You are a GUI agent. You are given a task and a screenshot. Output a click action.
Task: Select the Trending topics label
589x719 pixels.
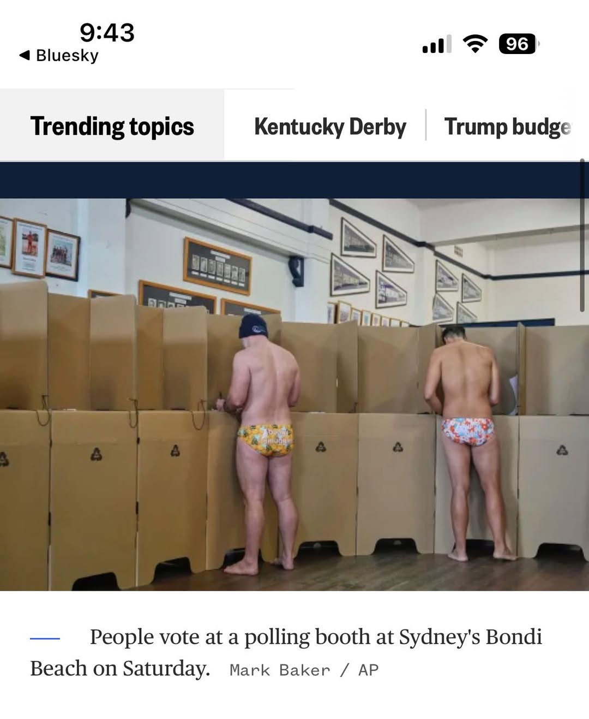tap(112, 126)
